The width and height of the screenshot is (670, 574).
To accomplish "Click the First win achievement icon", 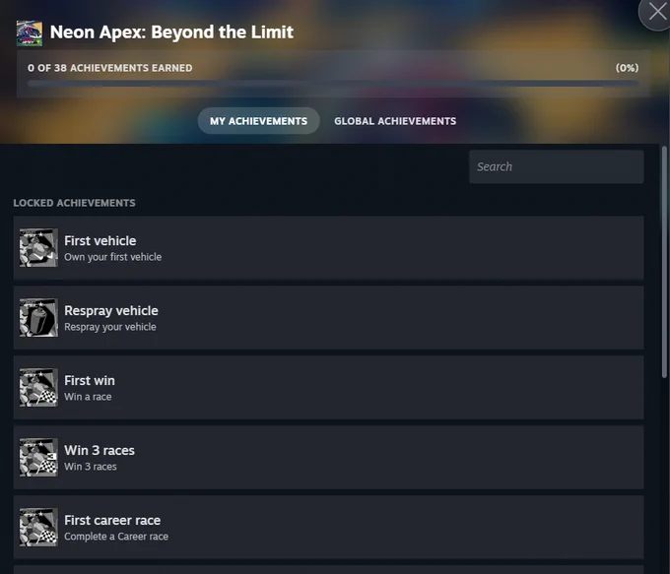I will tap(38, 387).
